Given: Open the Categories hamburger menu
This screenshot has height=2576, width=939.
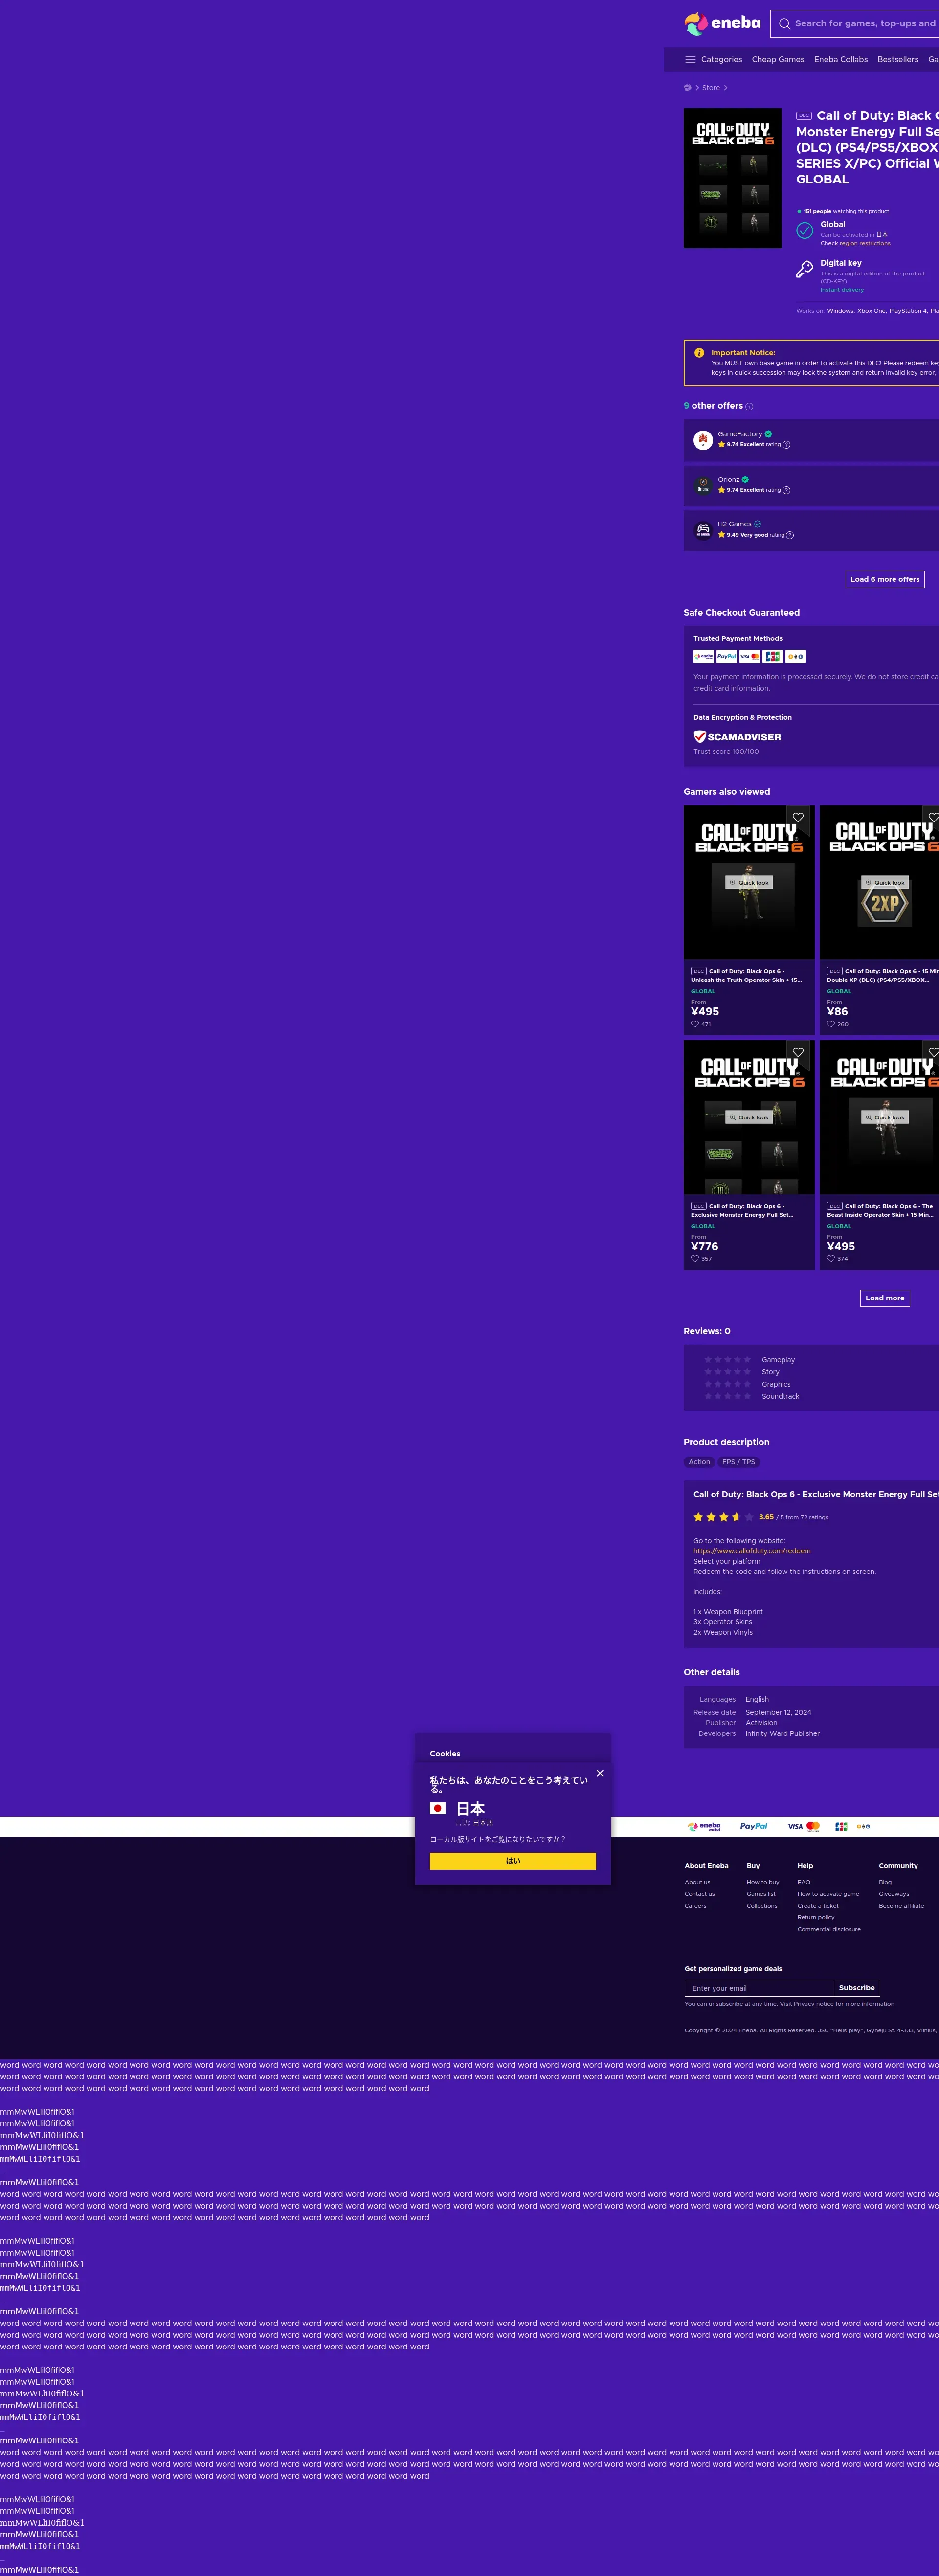Looking at the screenshot, I should pos(690,60).
